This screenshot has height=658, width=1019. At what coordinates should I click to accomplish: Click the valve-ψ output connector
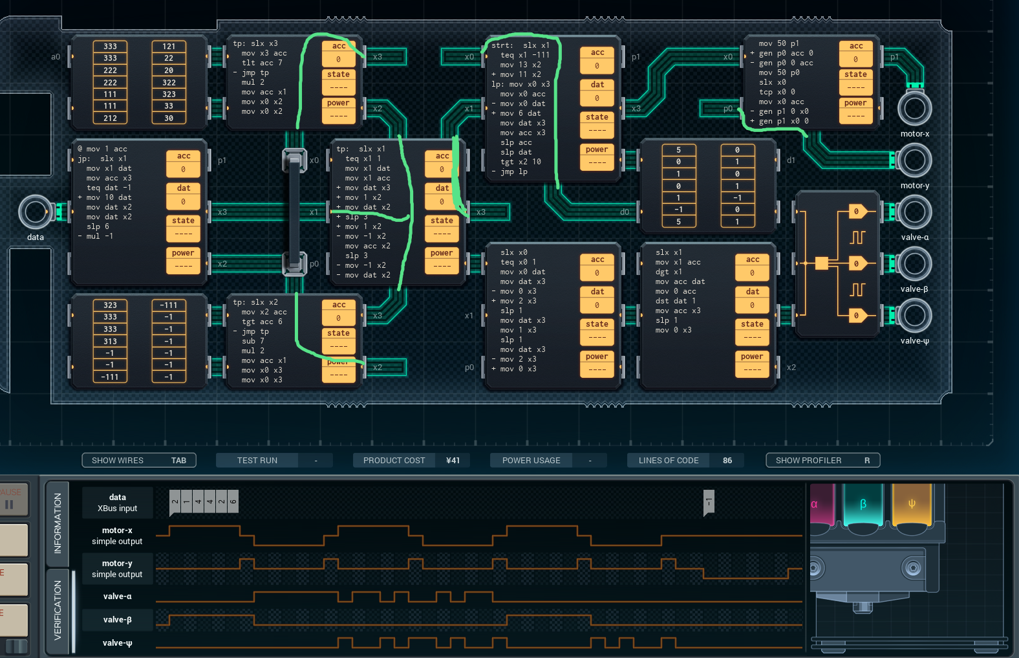914,315
